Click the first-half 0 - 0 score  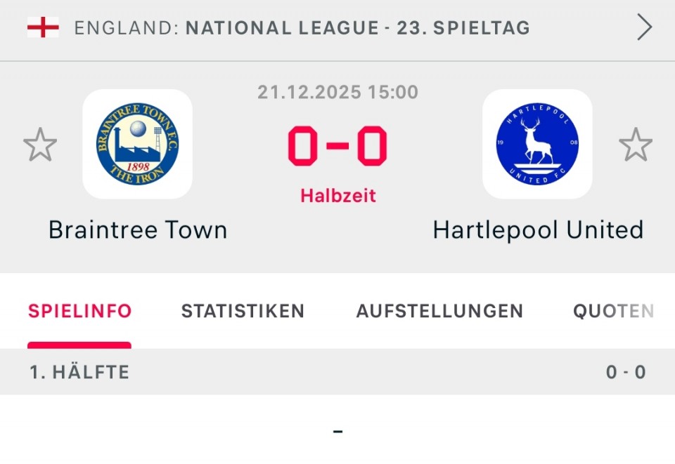[x=626, y=372]
